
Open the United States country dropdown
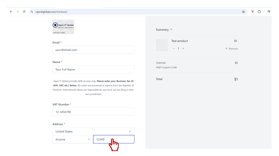point(93,131)
